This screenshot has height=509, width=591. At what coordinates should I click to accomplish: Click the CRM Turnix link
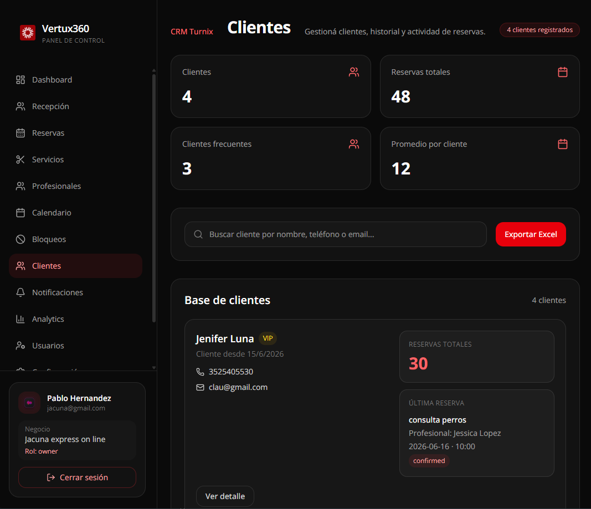(192, 32)
